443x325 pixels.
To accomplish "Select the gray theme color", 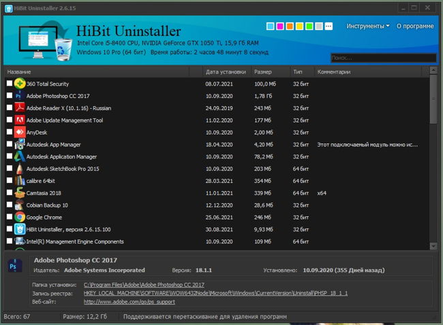I will point(319,27).
